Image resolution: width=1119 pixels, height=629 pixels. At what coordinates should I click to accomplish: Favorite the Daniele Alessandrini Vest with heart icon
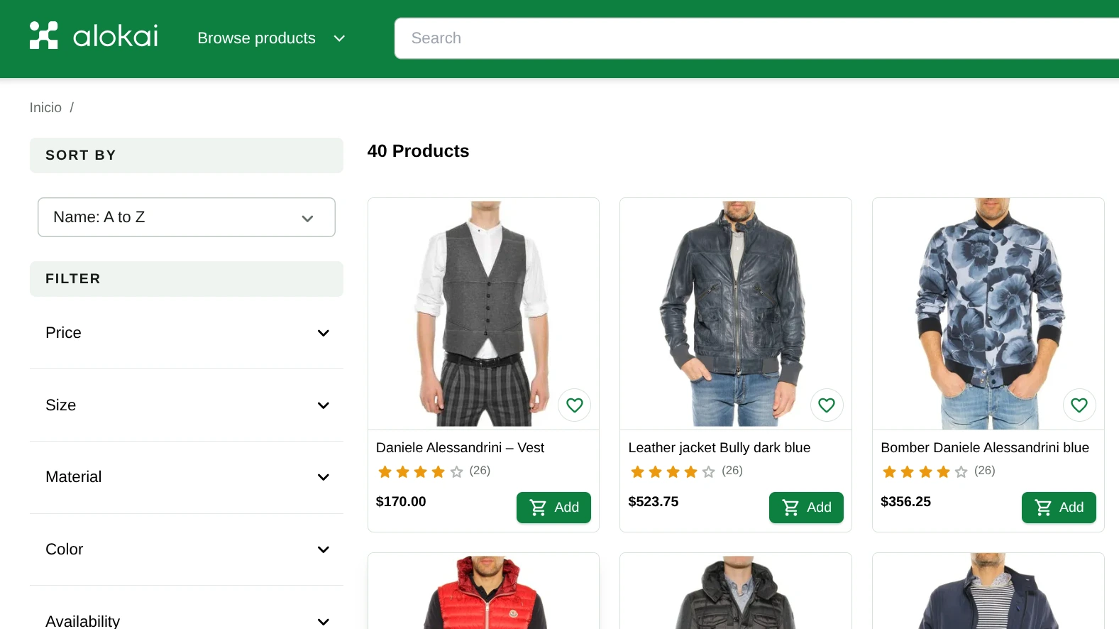click(574, 405)
